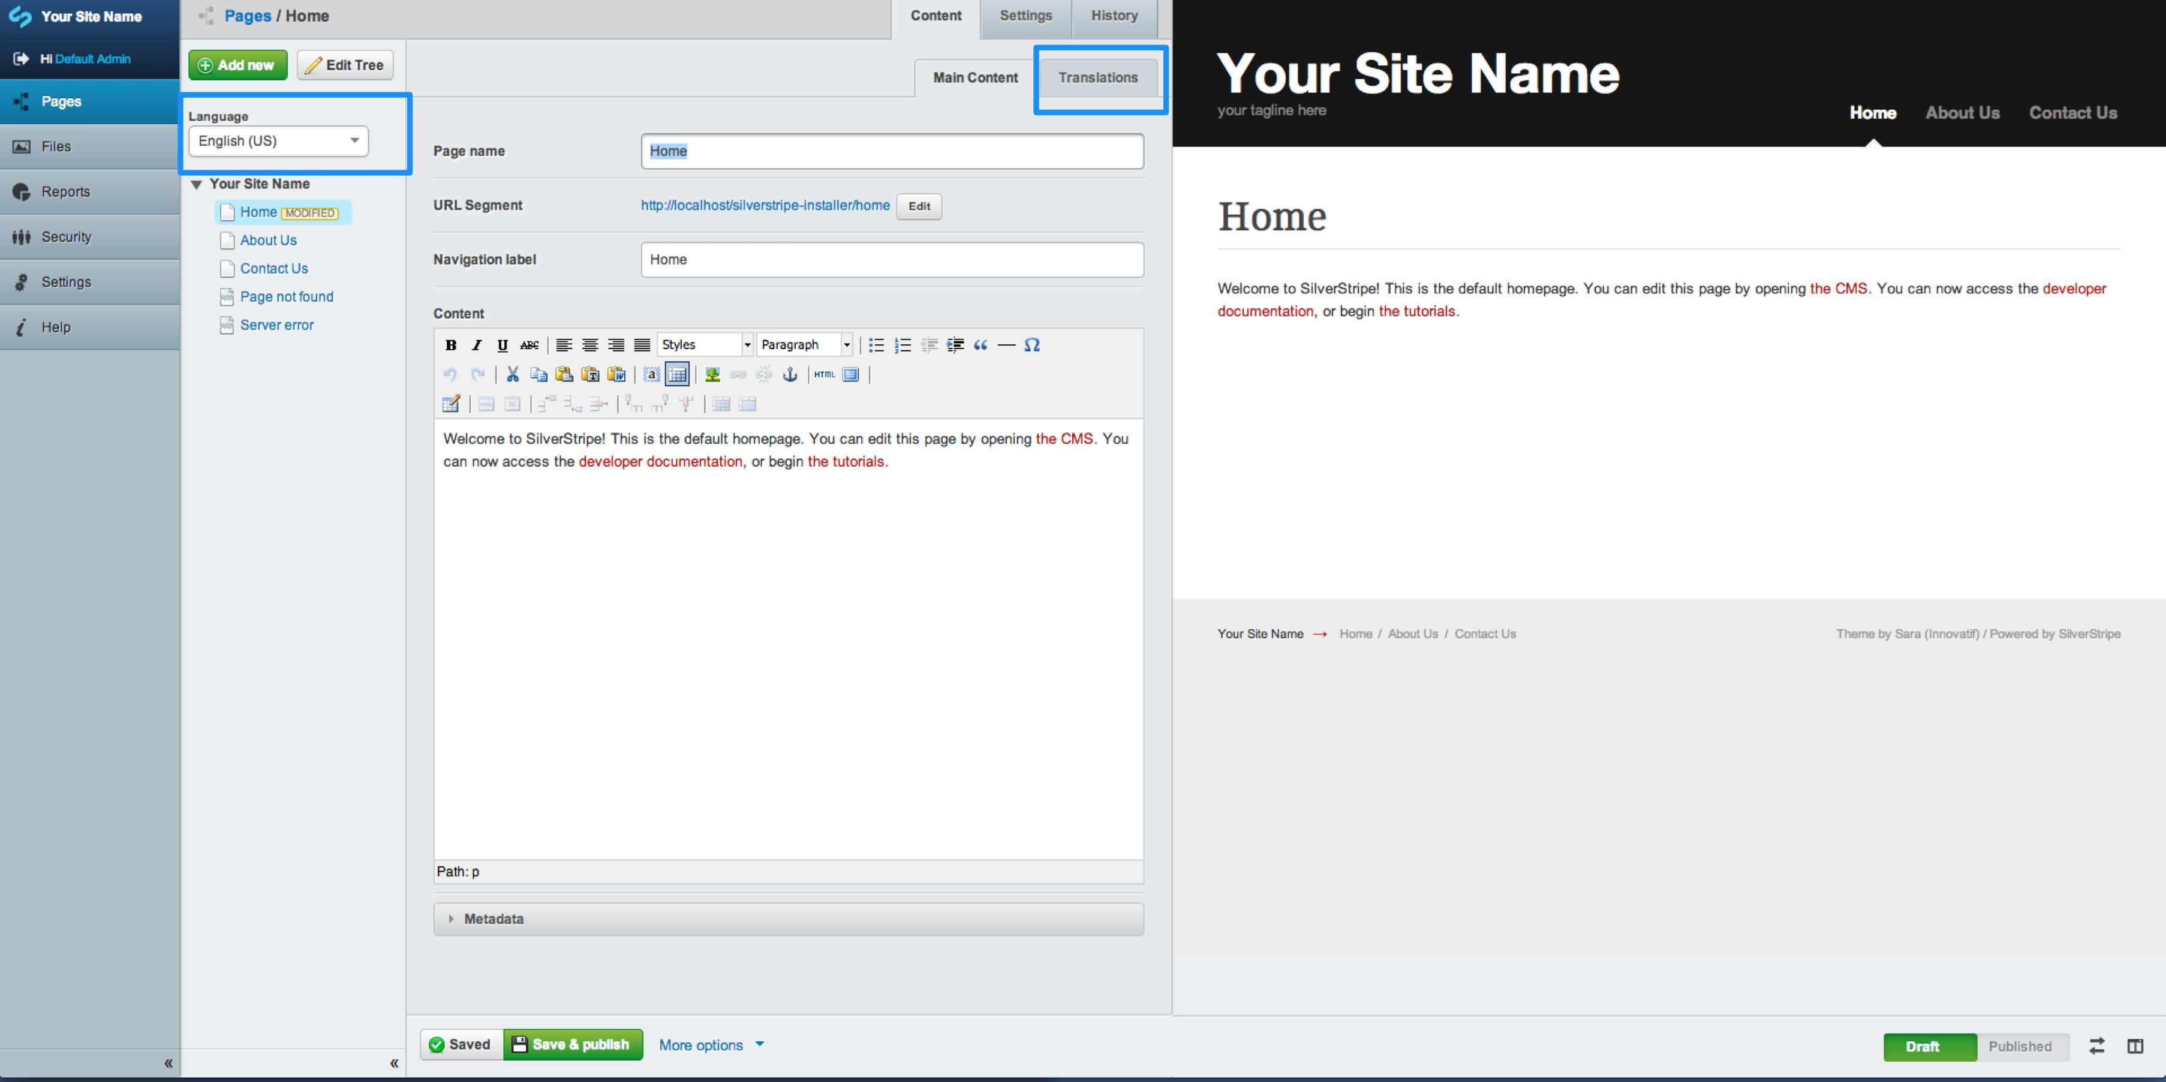Insert a blockquote using the quotes icon
The width and height of the screenshot is (2166, 1082).
[980, 345]
